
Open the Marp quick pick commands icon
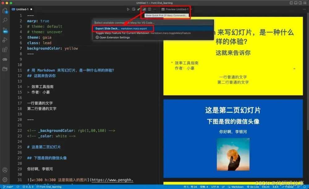pyautogui.click(x=144, y=9)
